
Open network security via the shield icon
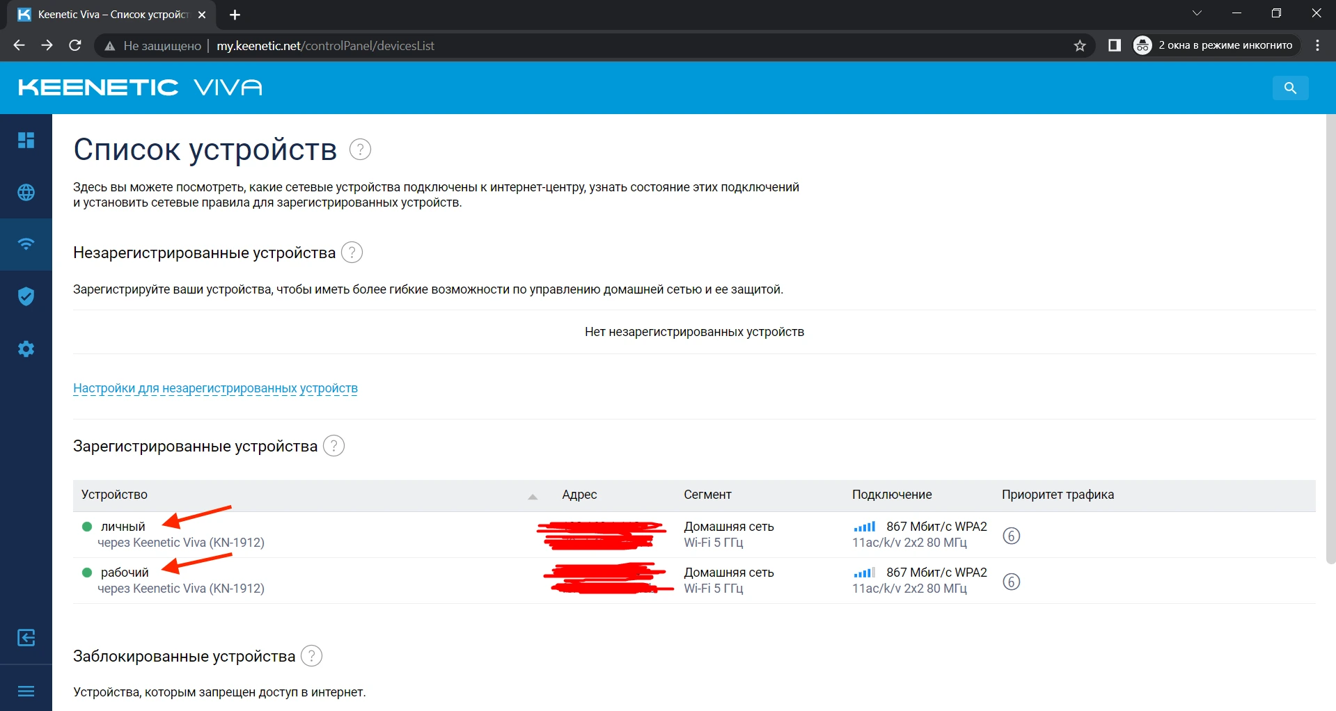(x=26, y=296)
